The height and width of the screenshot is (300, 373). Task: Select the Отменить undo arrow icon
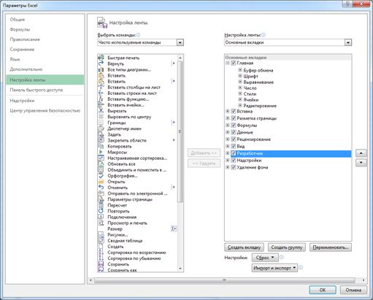tap(101, 188)
